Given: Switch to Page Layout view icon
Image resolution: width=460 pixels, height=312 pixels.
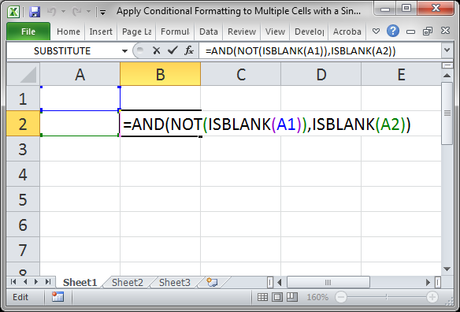Looking at the screenshot, I should 277,297.
